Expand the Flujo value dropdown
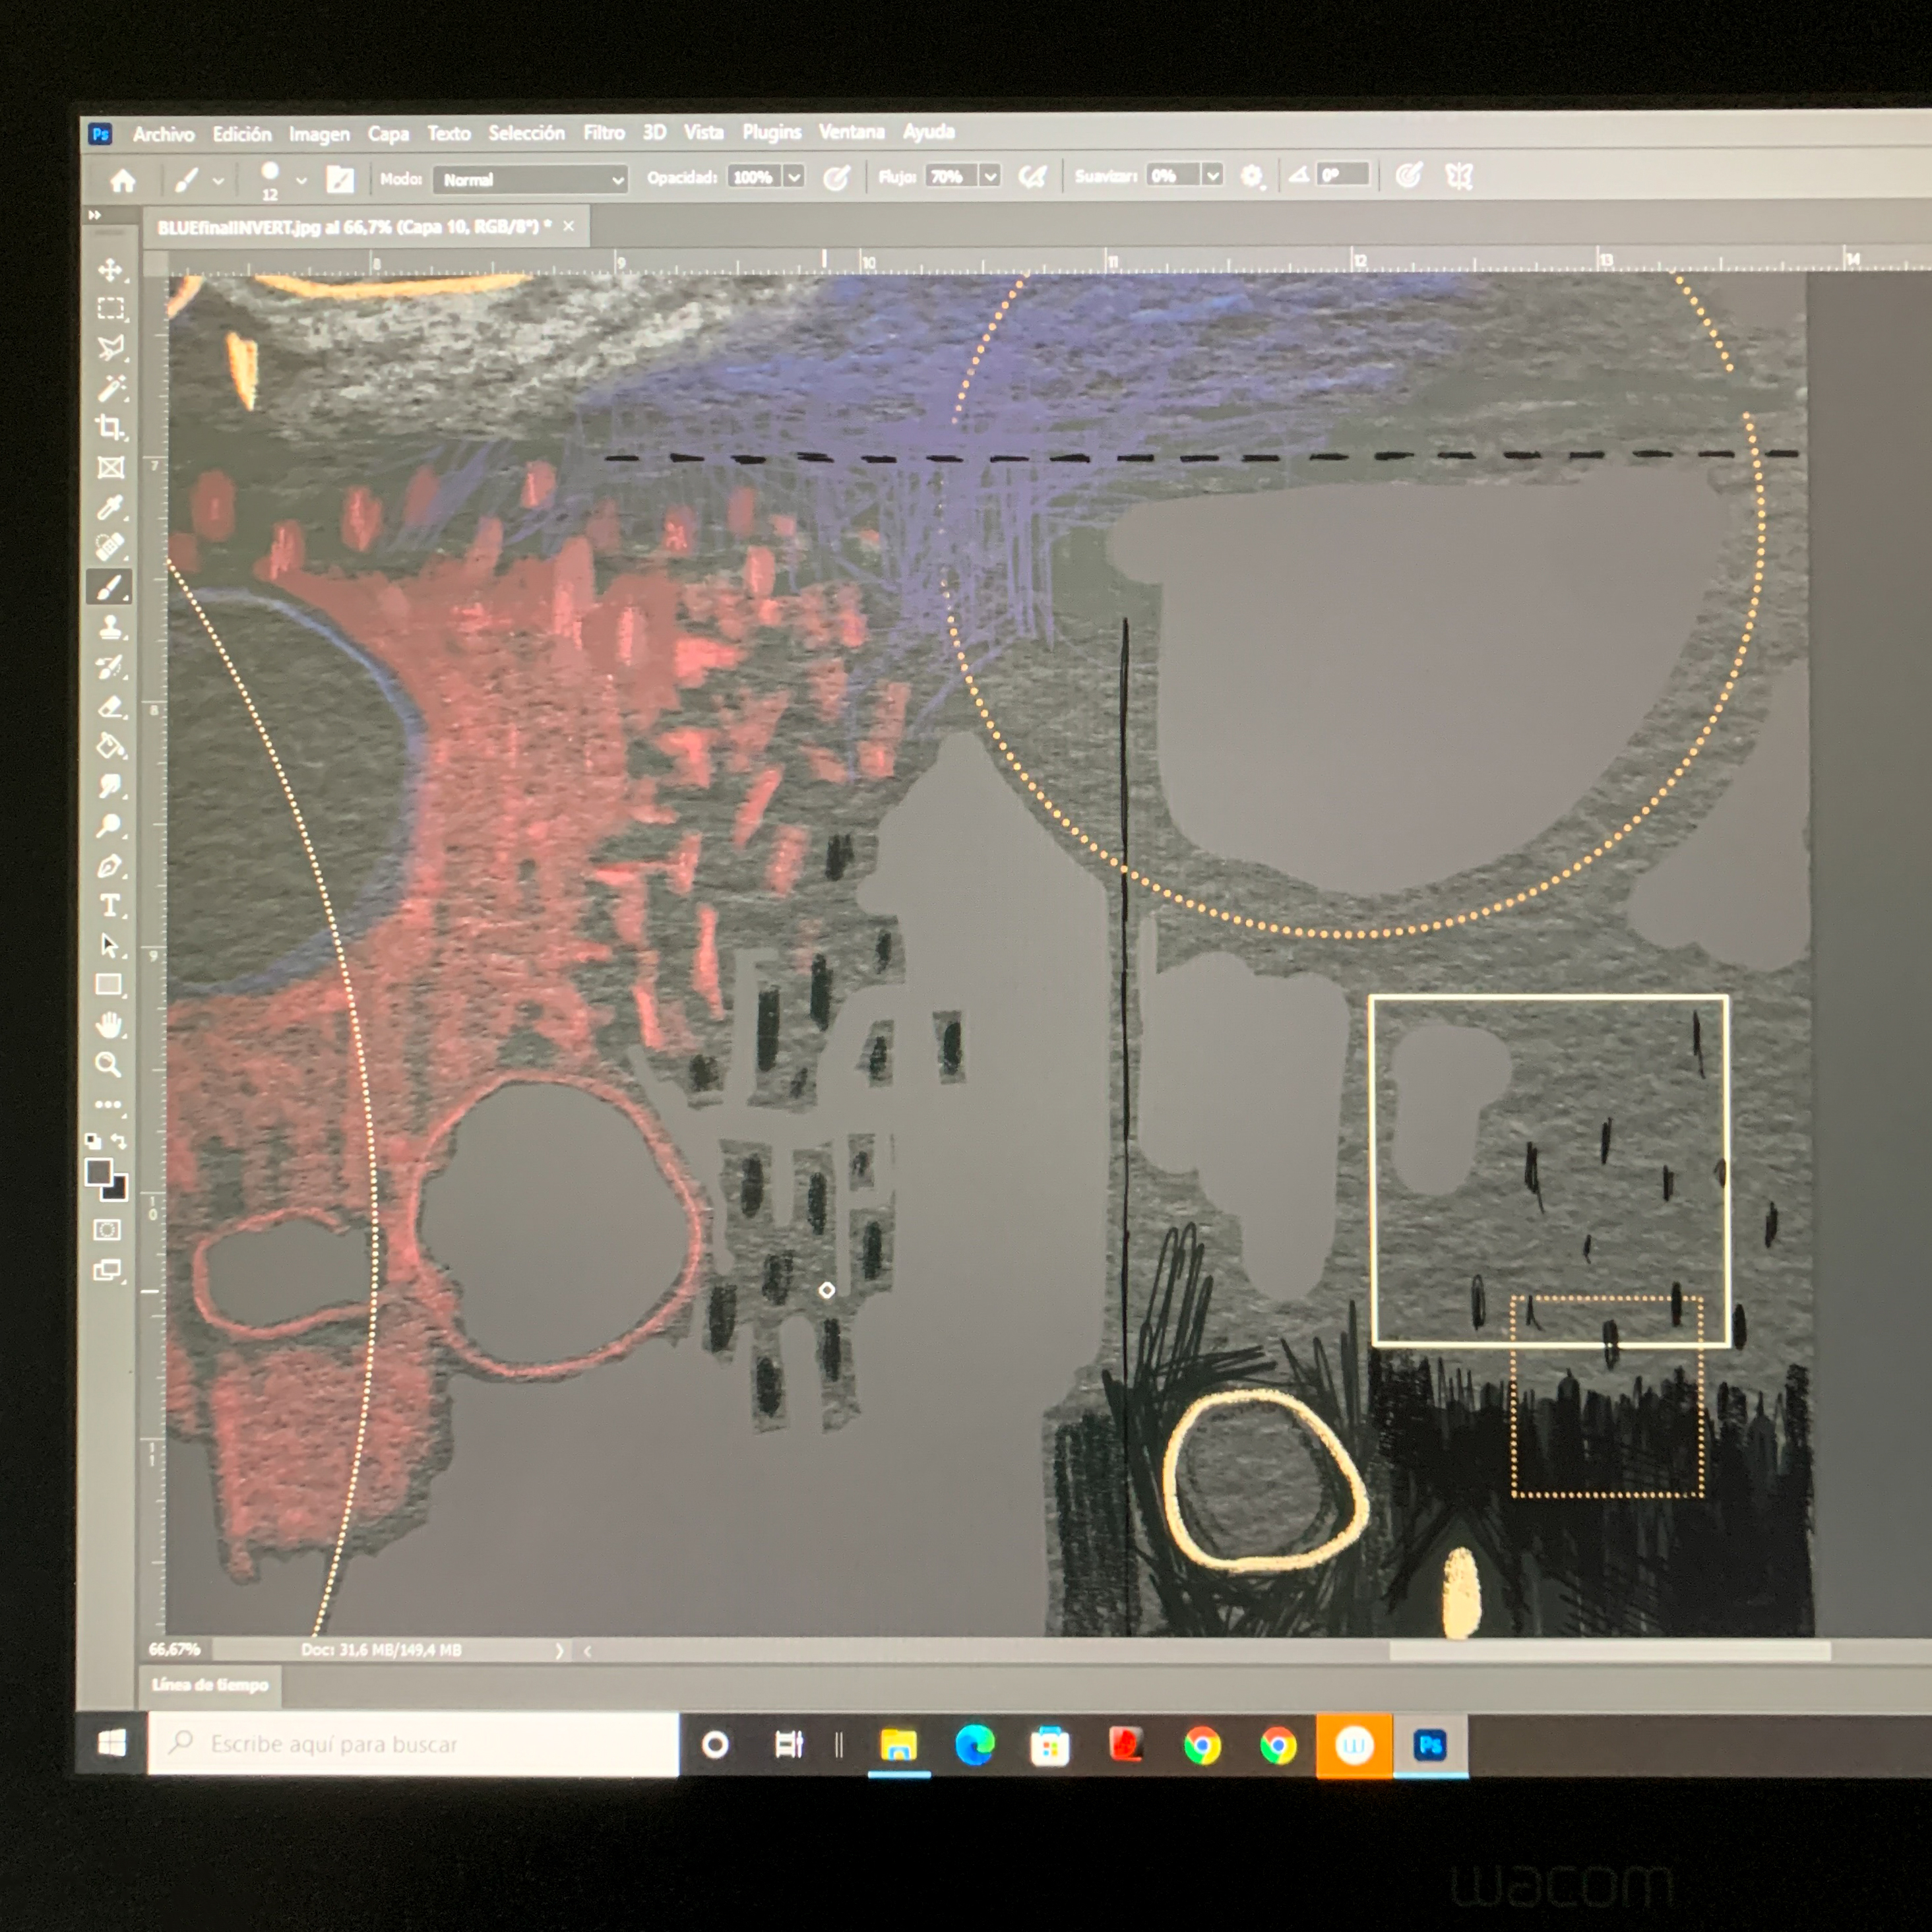Image resolution: width=1932 pixels, height=1932 pixels. pos(990,177)
